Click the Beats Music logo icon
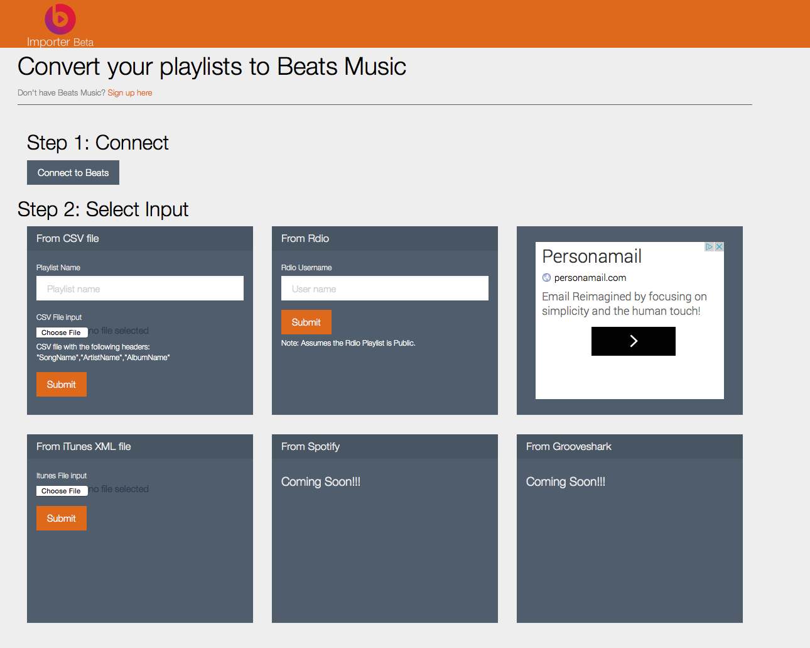This screenshot has height=648, width=810. click(60, 19)
